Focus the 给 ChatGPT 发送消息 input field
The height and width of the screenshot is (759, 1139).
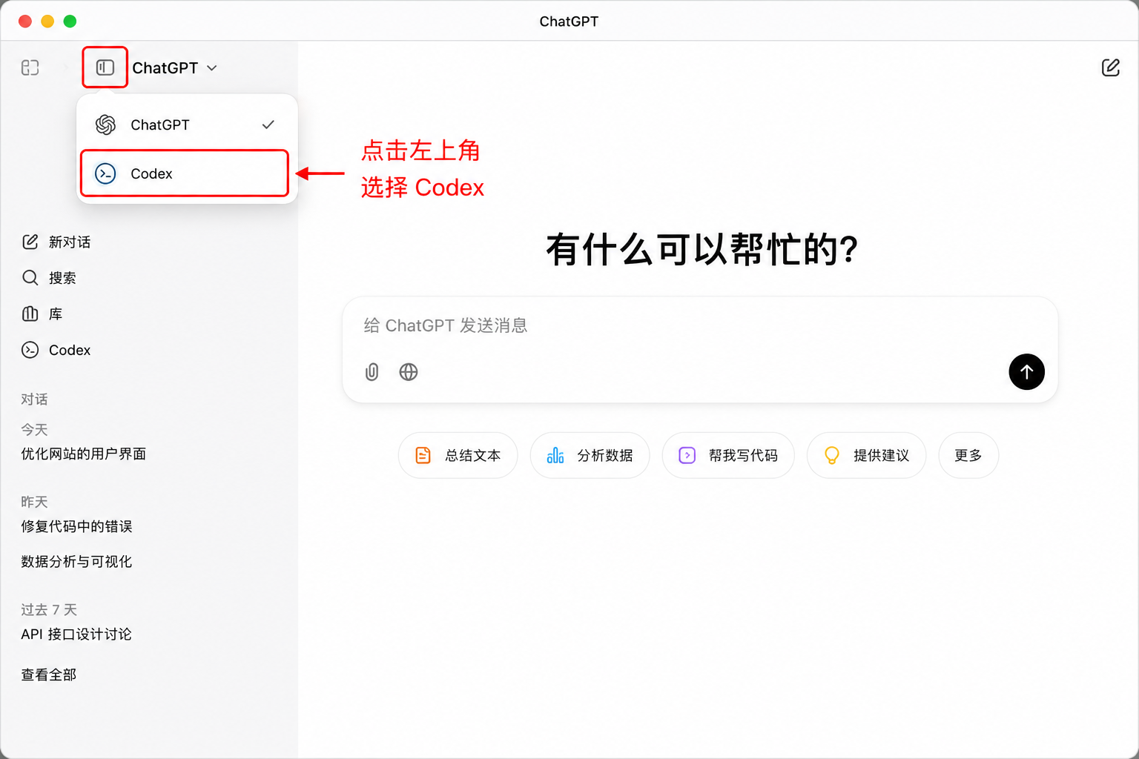pyautogui.click(x=700, y=325)
